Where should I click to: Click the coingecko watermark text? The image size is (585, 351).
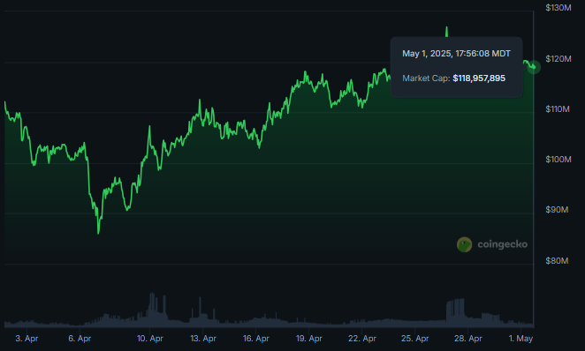[x=502, y=244]
